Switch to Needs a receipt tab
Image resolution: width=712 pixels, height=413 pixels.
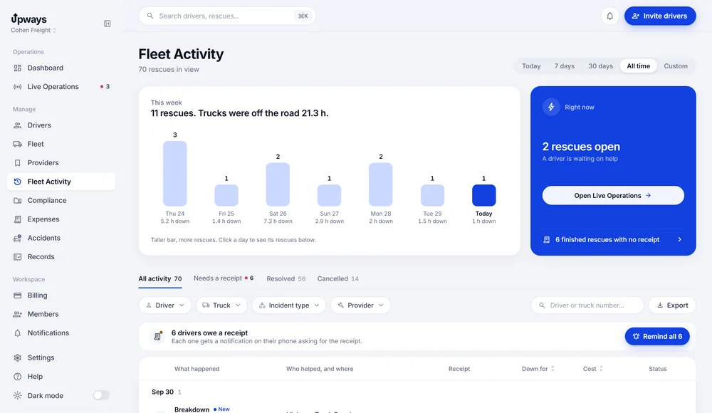(224, 278)
